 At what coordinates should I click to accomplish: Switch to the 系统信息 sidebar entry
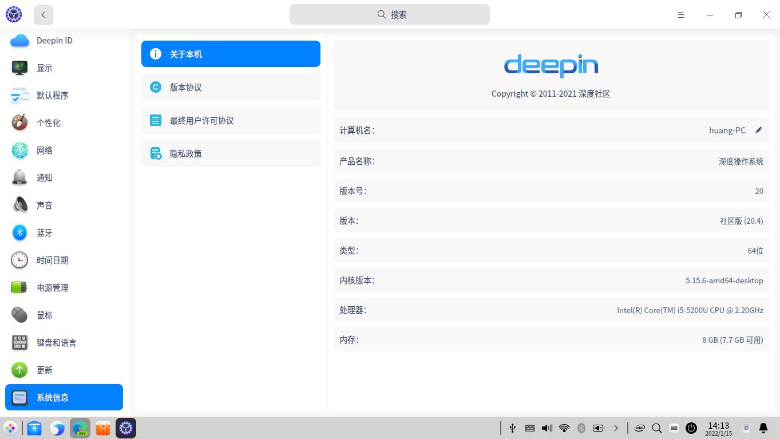click(x=52, y=397)
